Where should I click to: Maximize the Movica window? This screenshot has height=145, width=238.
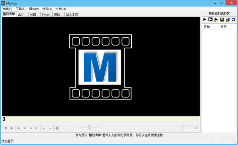tap(222, 3)
